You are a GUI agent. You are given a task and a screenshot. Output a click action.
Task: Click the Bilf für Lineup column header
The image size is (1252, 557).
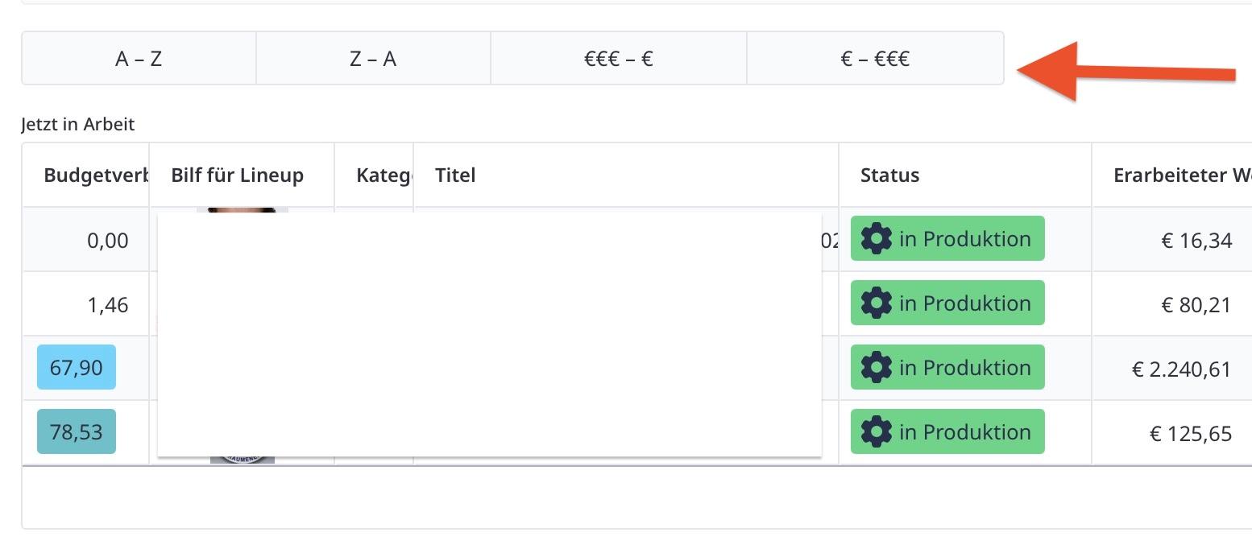coord(238,175)
